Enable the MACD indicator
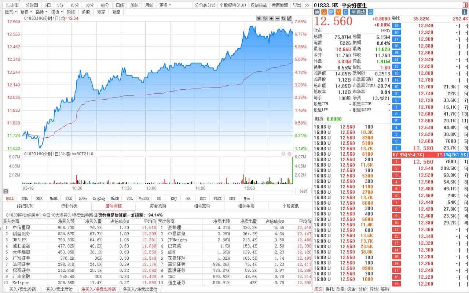Viewport: 469px width, 293px height. coord(114,199)
